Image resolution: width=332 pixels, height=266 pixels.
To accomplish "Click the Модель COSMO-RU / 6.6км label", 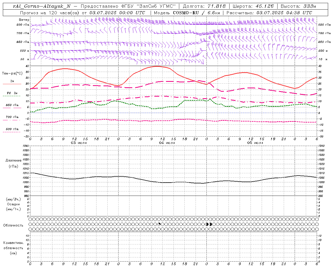I will click(x=187, y=13).
